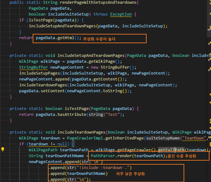Click includeTeardownPages in the private method declaration
211x182 pixels.
pyautogui.click(x=82, y=132)
